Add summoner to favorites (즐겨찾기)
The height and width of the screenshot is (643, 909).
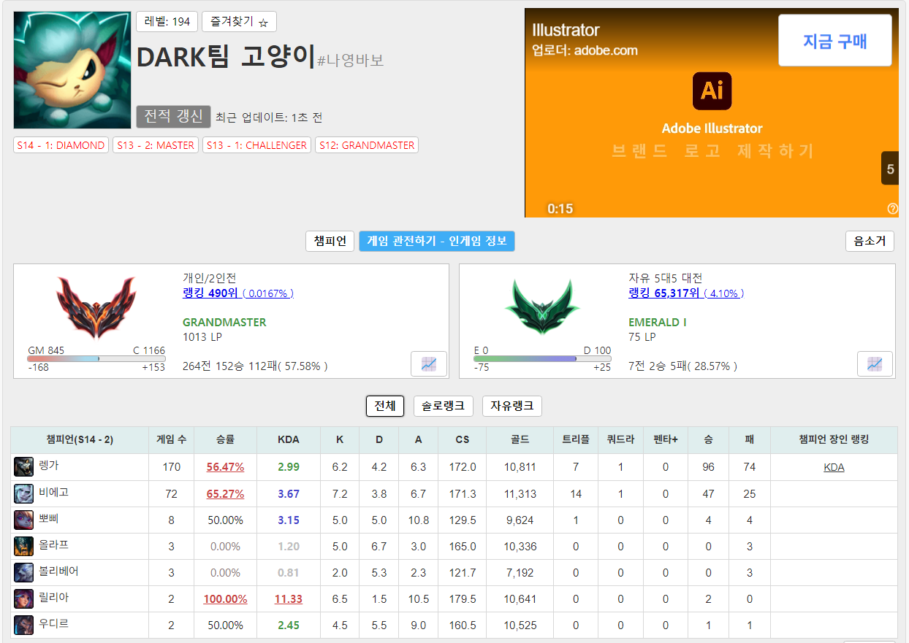pos(239,22)
